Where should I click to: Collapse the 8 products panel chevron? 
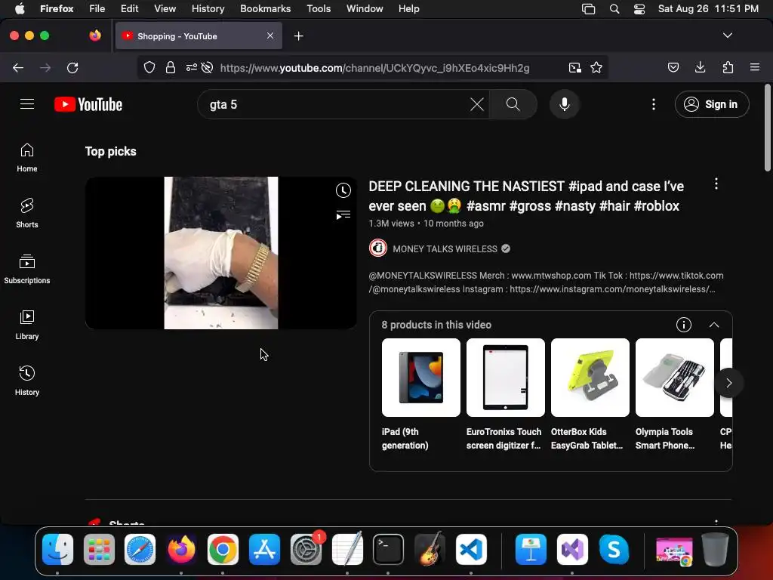click(x=714, y=325)
